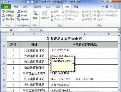
Task: Open the 翻译 translate tool
Action: [35, 15]
